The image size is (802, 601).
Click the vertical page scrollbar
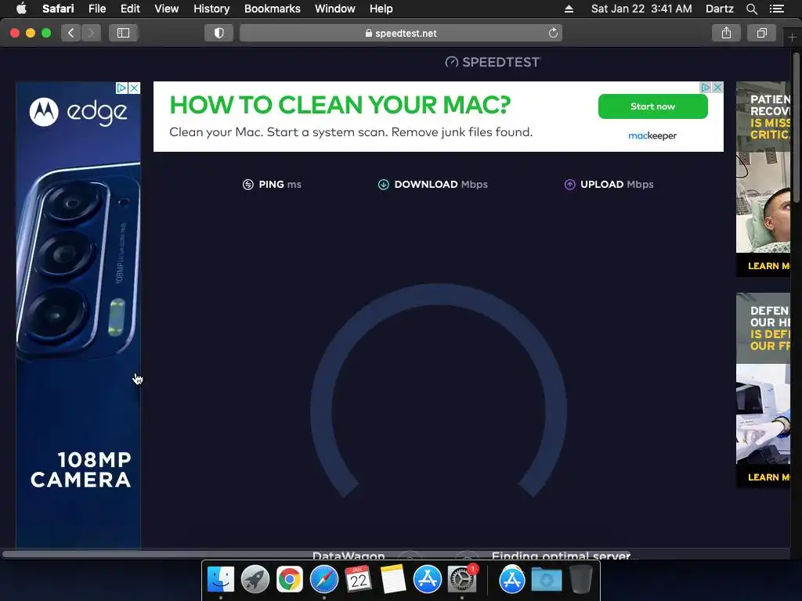[x=797, y=128]
